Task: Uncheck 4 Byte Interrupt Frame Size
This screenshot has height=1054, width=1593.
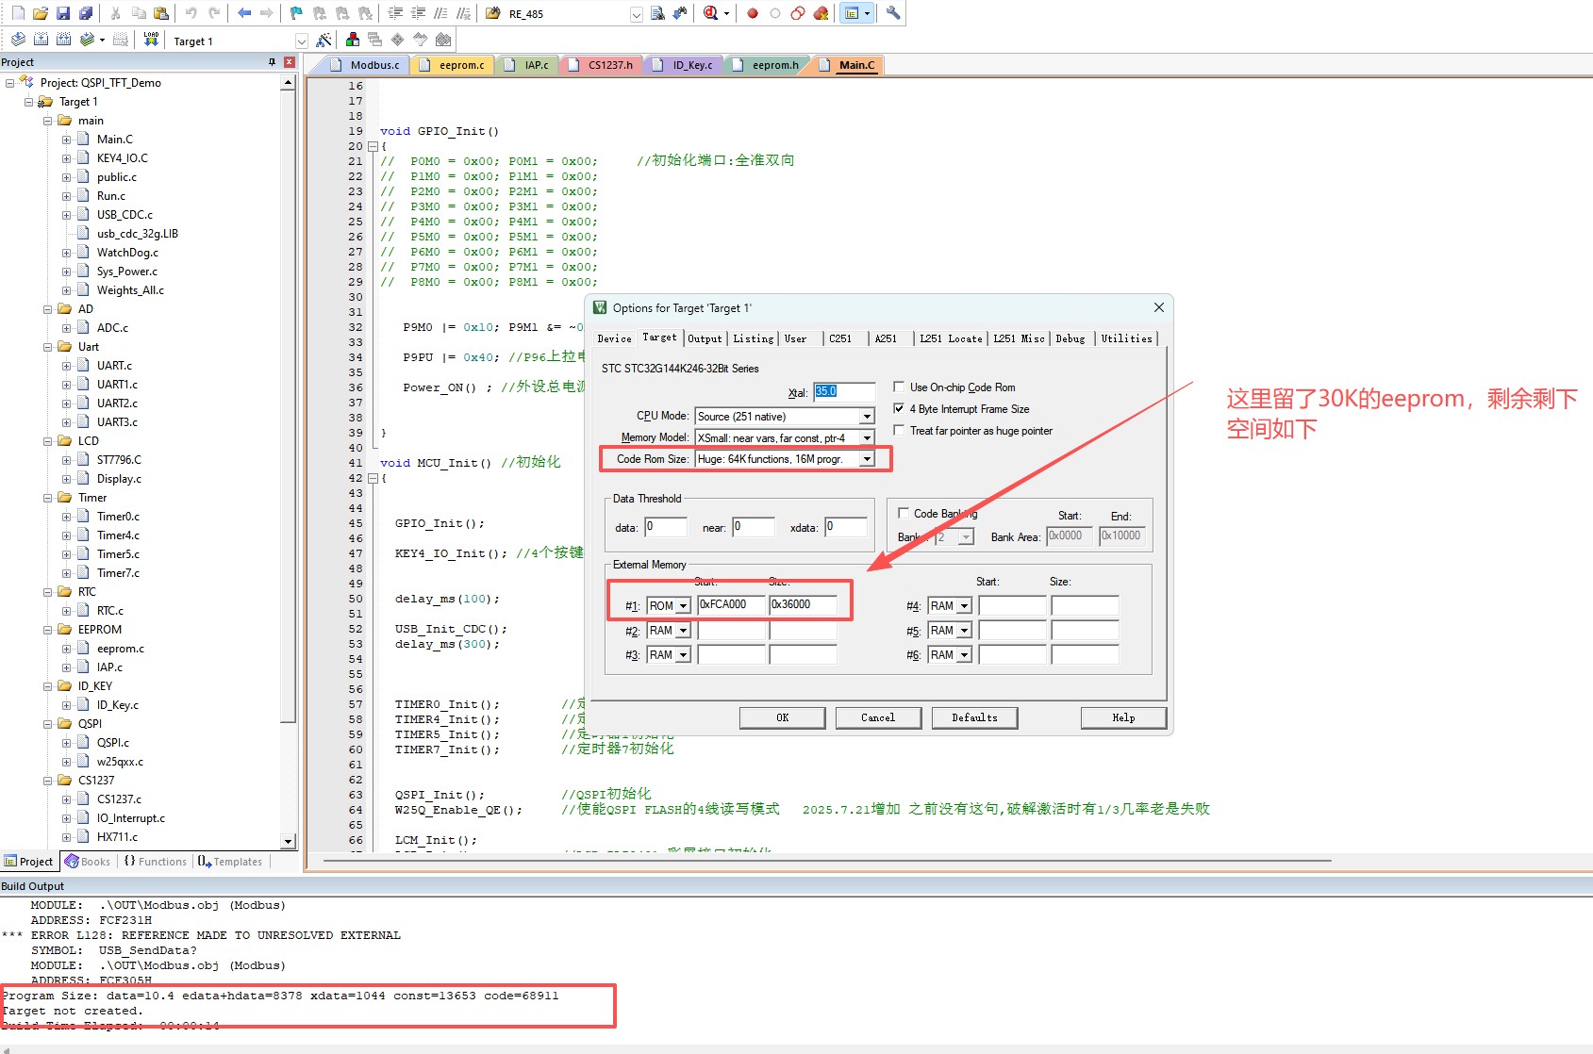Action: [x=899, y=409]
